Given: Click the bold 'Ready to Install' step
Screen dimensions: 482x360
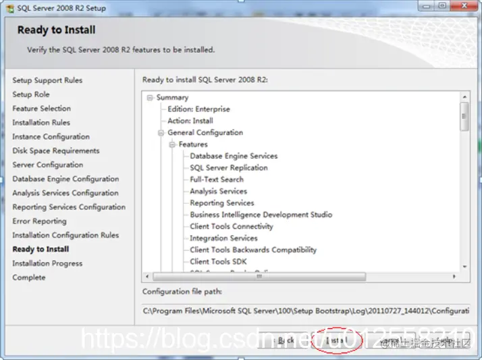Looking at the screenshot, I should [41, 249].
